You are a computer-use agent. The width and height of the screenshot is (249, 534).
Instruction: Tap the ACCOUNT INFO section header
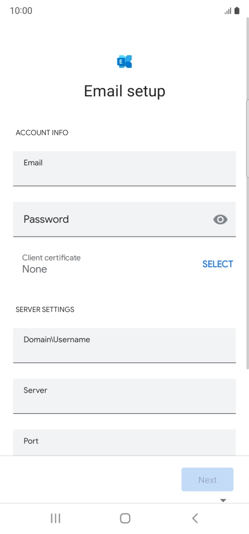click(x=42, y=133)
